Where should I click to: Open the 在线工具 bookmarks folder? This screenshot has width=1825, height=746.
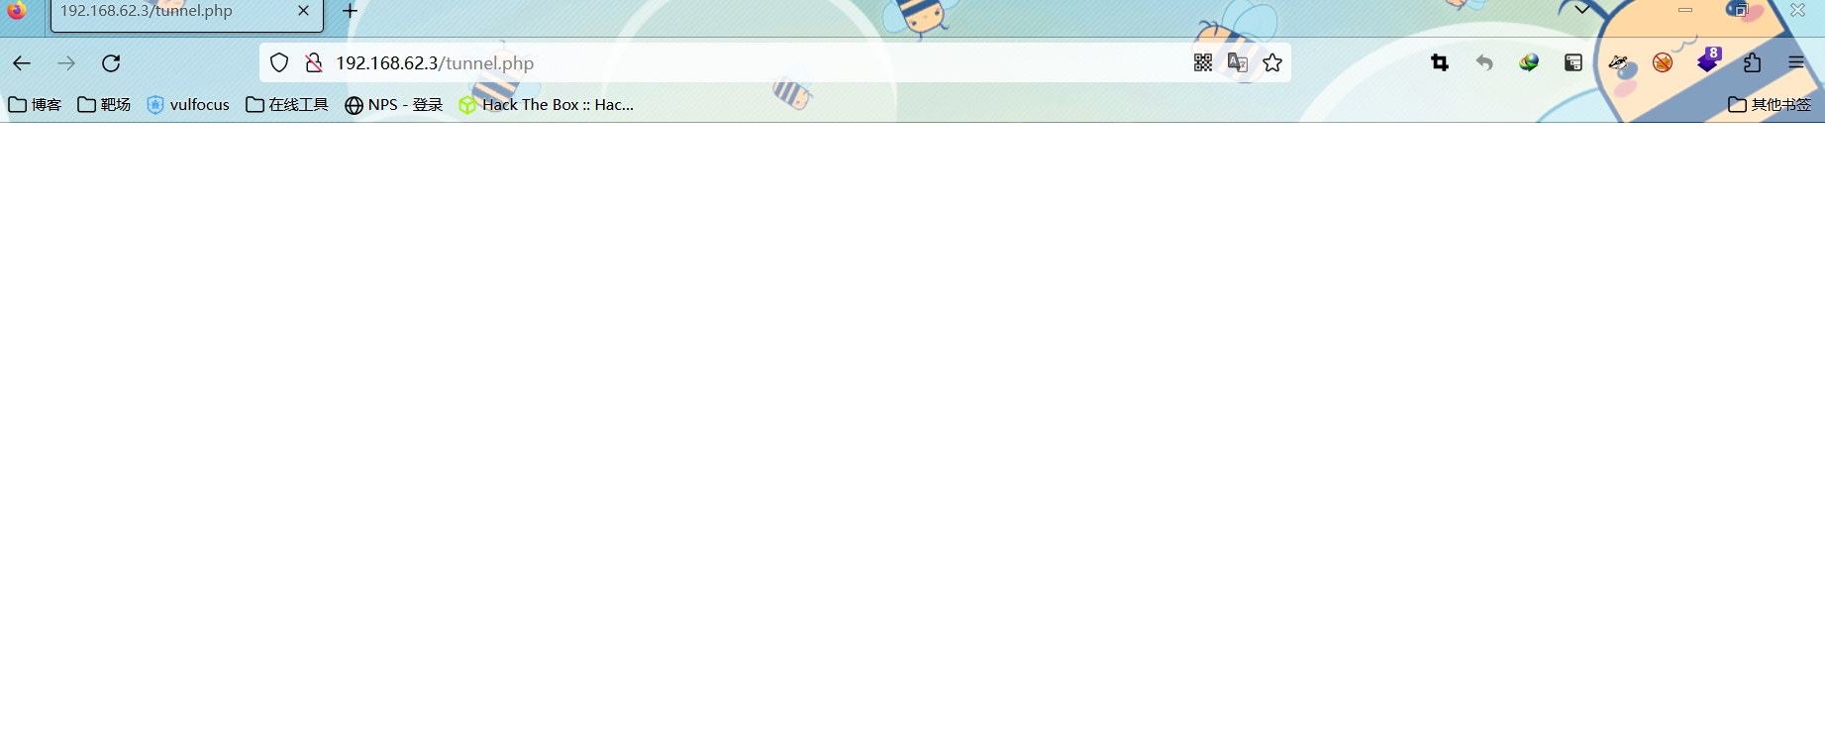(287, 105)
